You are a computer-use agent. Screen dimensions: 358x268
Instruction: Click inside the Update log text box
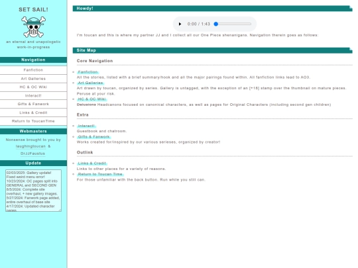tap(33, 191)
